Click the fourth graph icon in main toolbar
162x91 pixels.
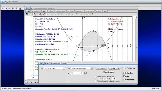pos(13,9)
